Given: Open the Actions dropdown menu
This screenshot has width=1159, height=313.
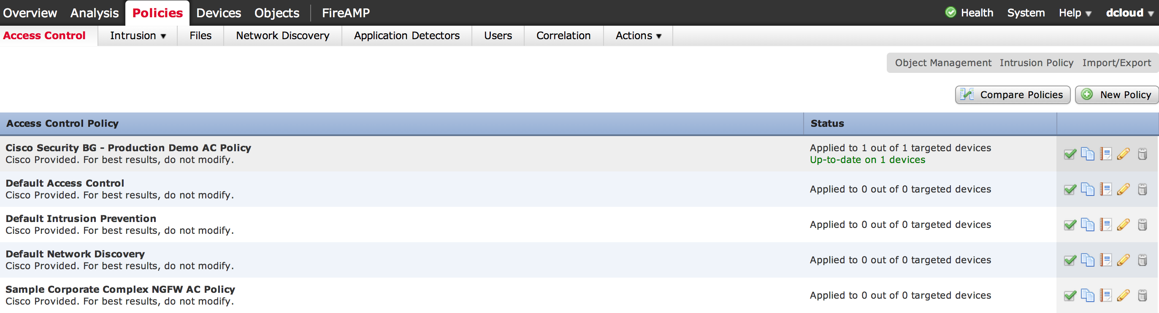Looking at the screenshot, I should 638,36.
